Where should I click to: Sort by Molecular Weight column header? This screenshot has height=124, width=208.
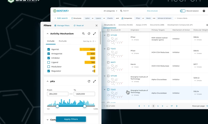pos(200,30)
